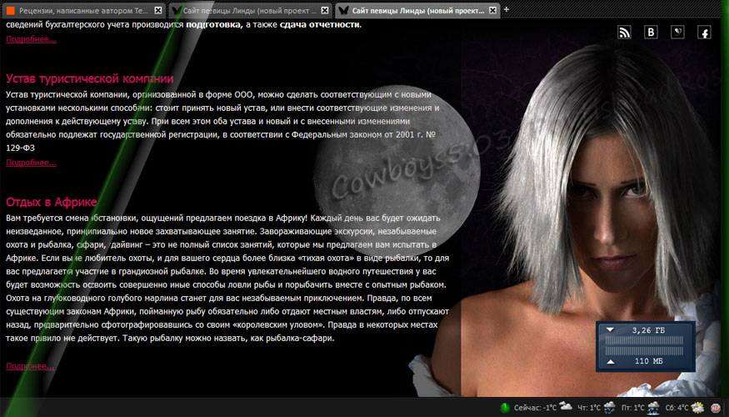Screen dimensions: 729x417
Task: Open a new tab with plus button
Action: click(507, 9)
